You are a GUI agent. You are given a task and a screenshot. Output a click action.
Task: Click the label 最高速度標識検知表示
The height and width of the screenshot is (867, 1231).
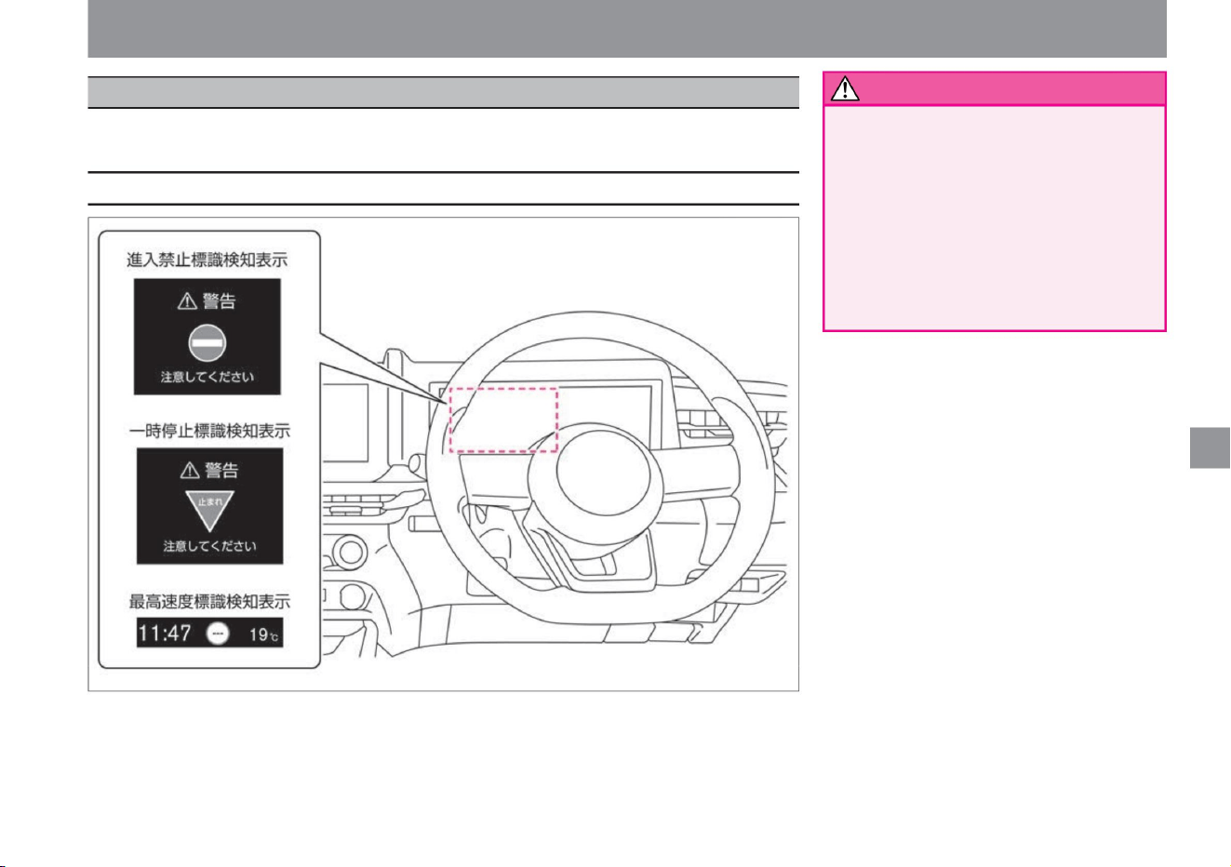(209, 602)
